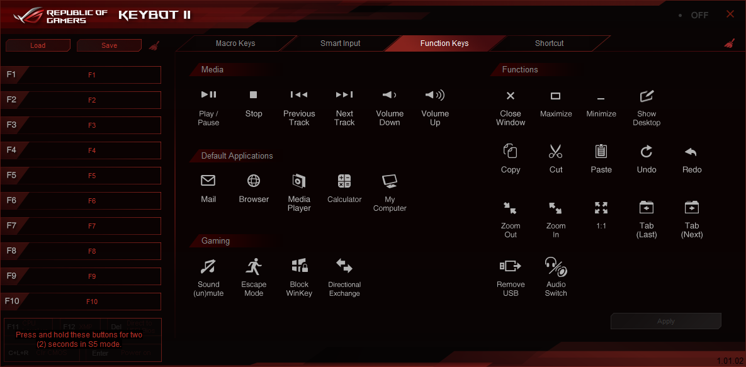Screen dimensions: 746x367
Task: Open the Shortcut tab
Action: pos(549,43)
